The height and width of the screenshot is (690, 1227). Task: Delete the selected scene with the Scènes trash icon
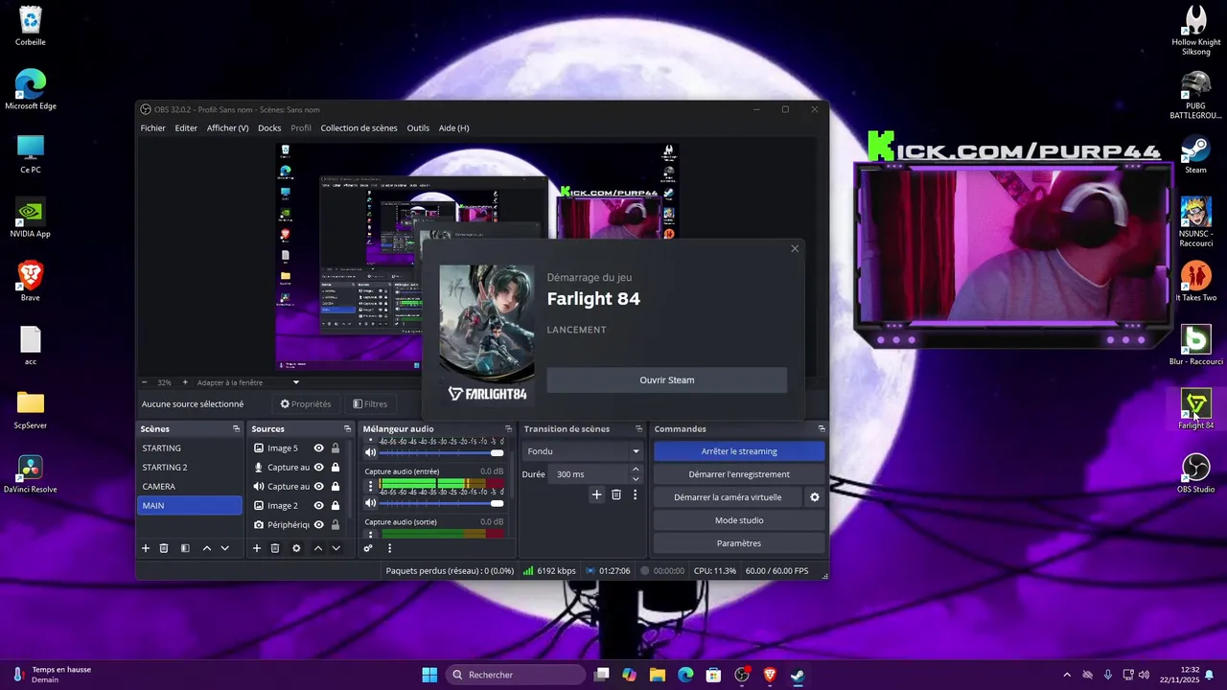click(x=164, y=548)
